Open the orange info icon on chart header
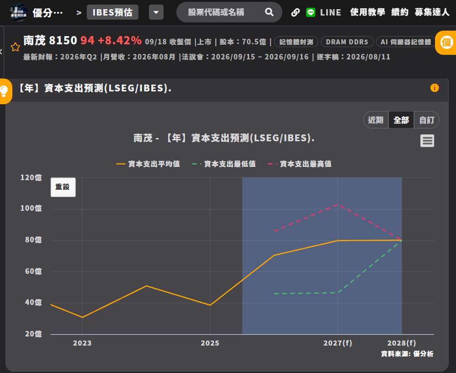Screen dimensions: 456x373 pos(434,88)
